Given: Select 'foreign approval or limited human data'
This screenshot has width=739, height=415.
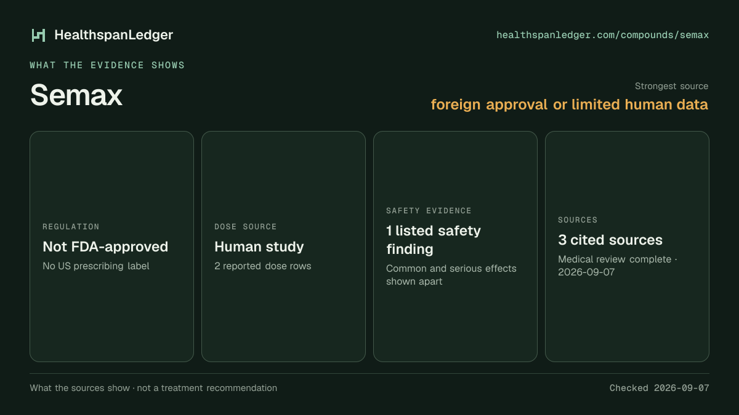Looking at the screenshot, I should coord(570,105).
